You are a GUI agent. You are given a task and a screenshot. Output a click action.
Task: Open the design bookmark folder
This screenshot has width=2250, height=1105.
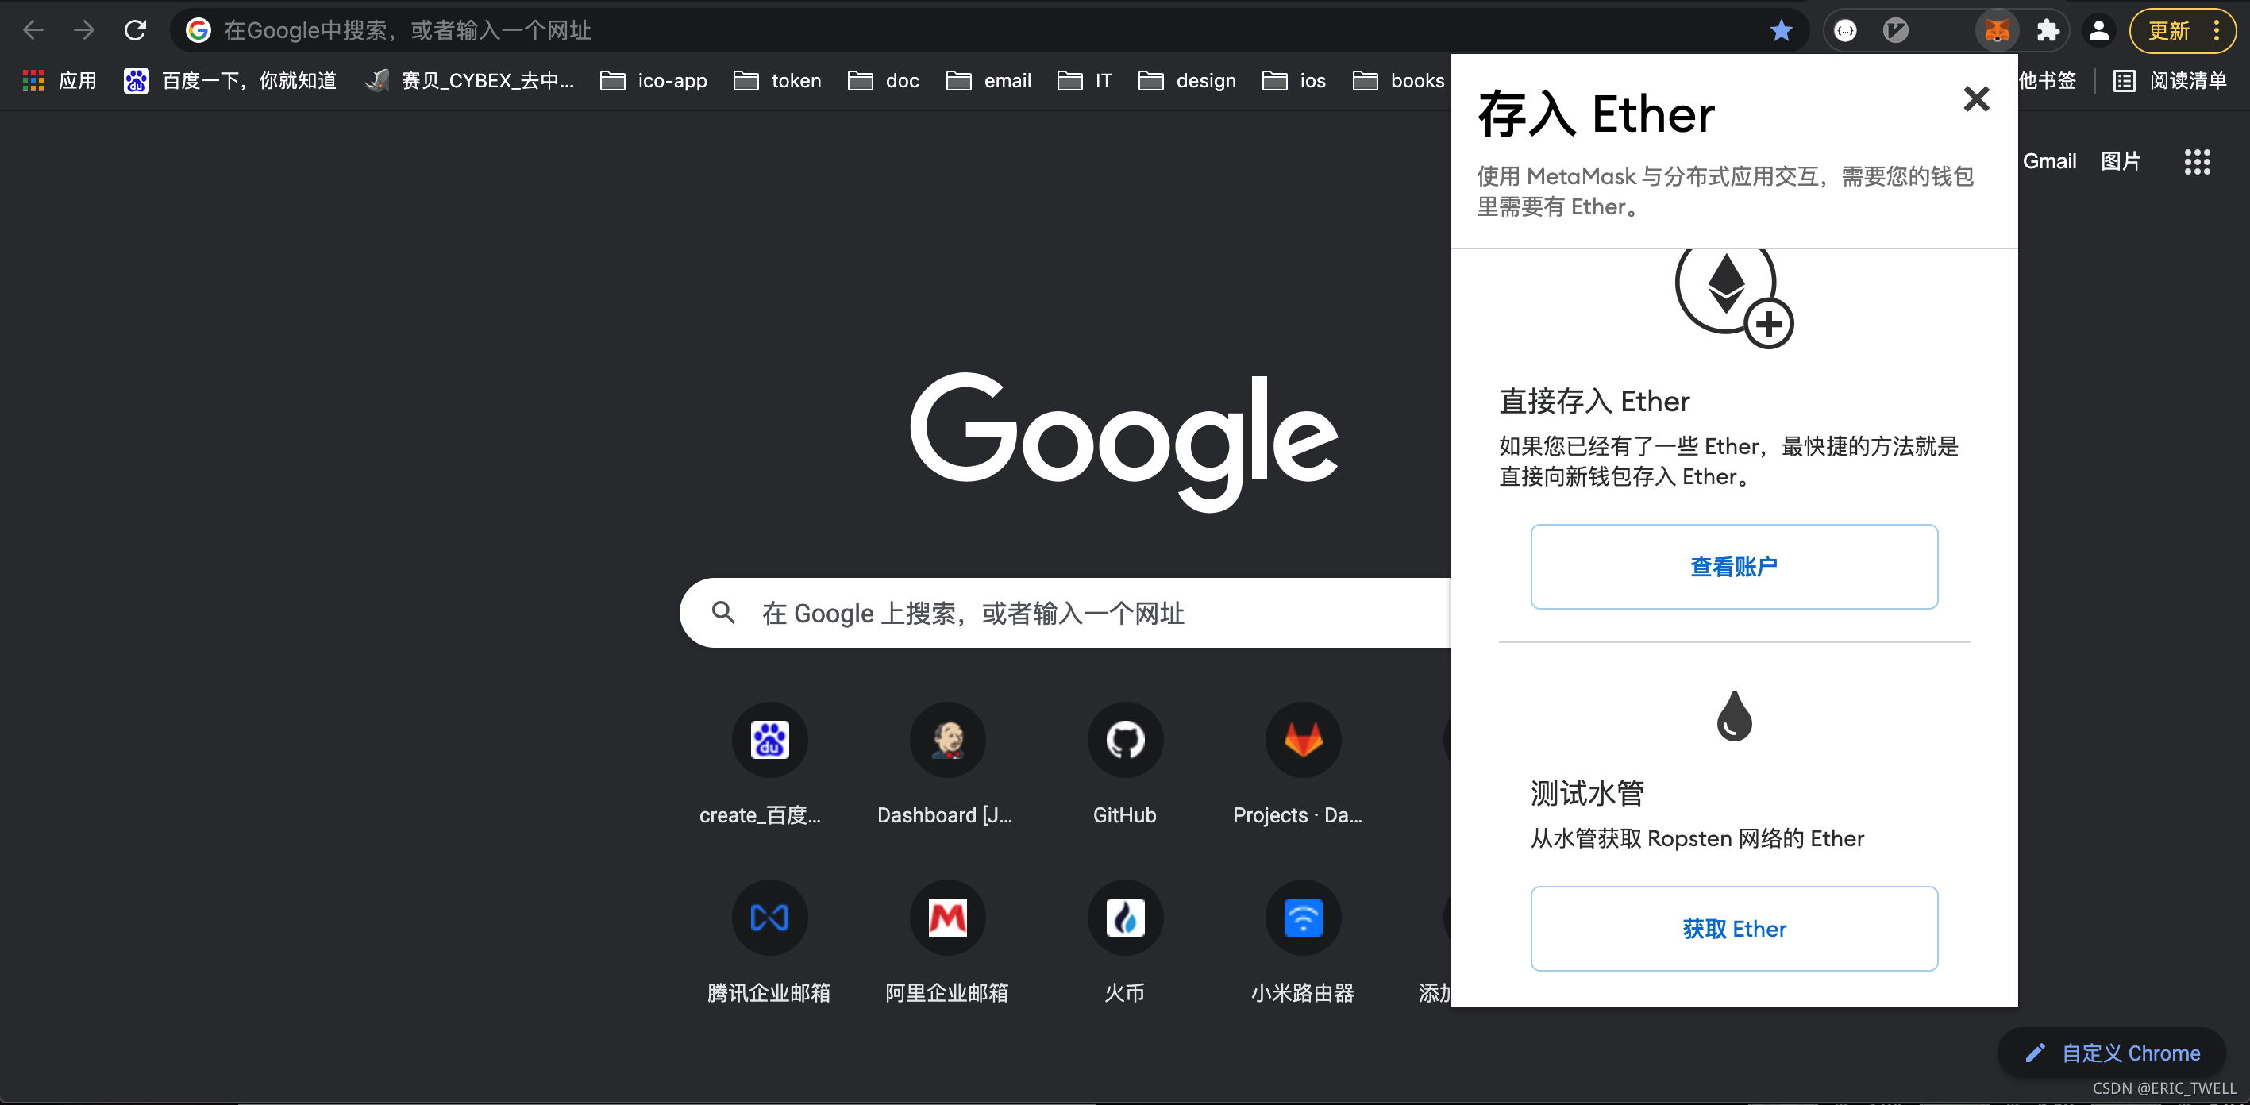tap(1187, 80)
